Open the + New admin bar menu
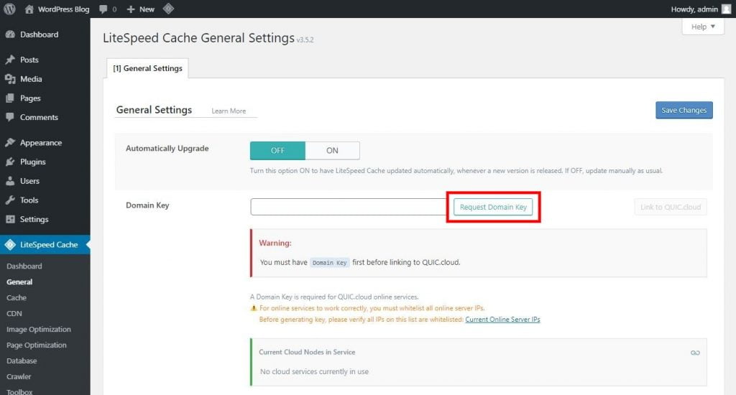Screen dimensions: 736x395 pos(140,9)
